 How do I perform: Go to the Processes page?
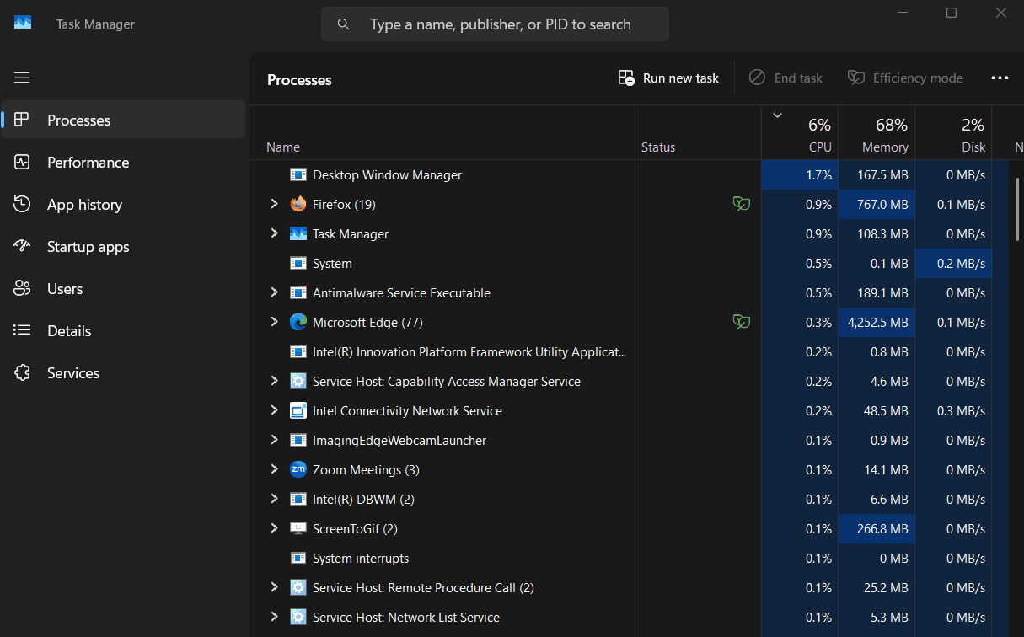[123, 120]
